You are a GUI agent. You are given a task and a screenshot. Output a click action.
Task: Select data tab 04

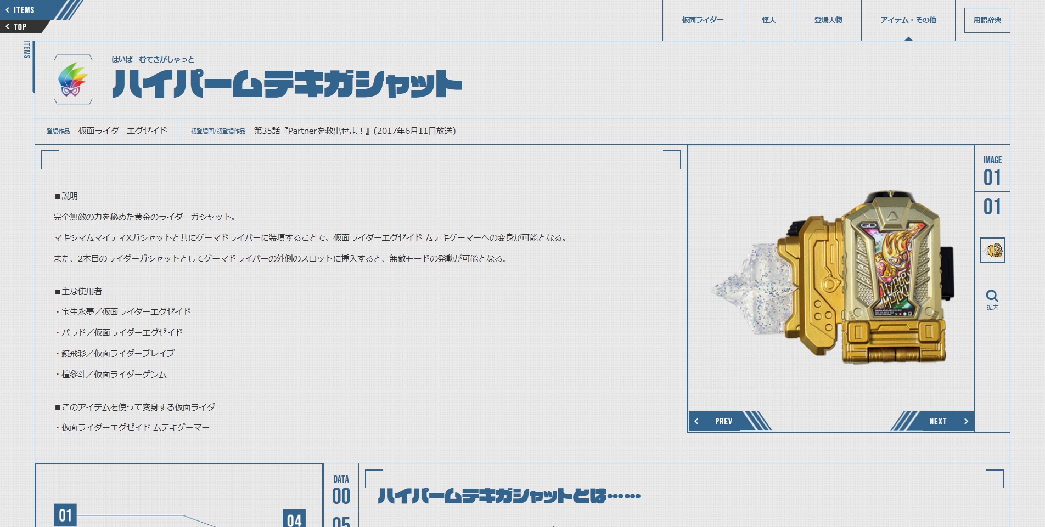[294, 518]
